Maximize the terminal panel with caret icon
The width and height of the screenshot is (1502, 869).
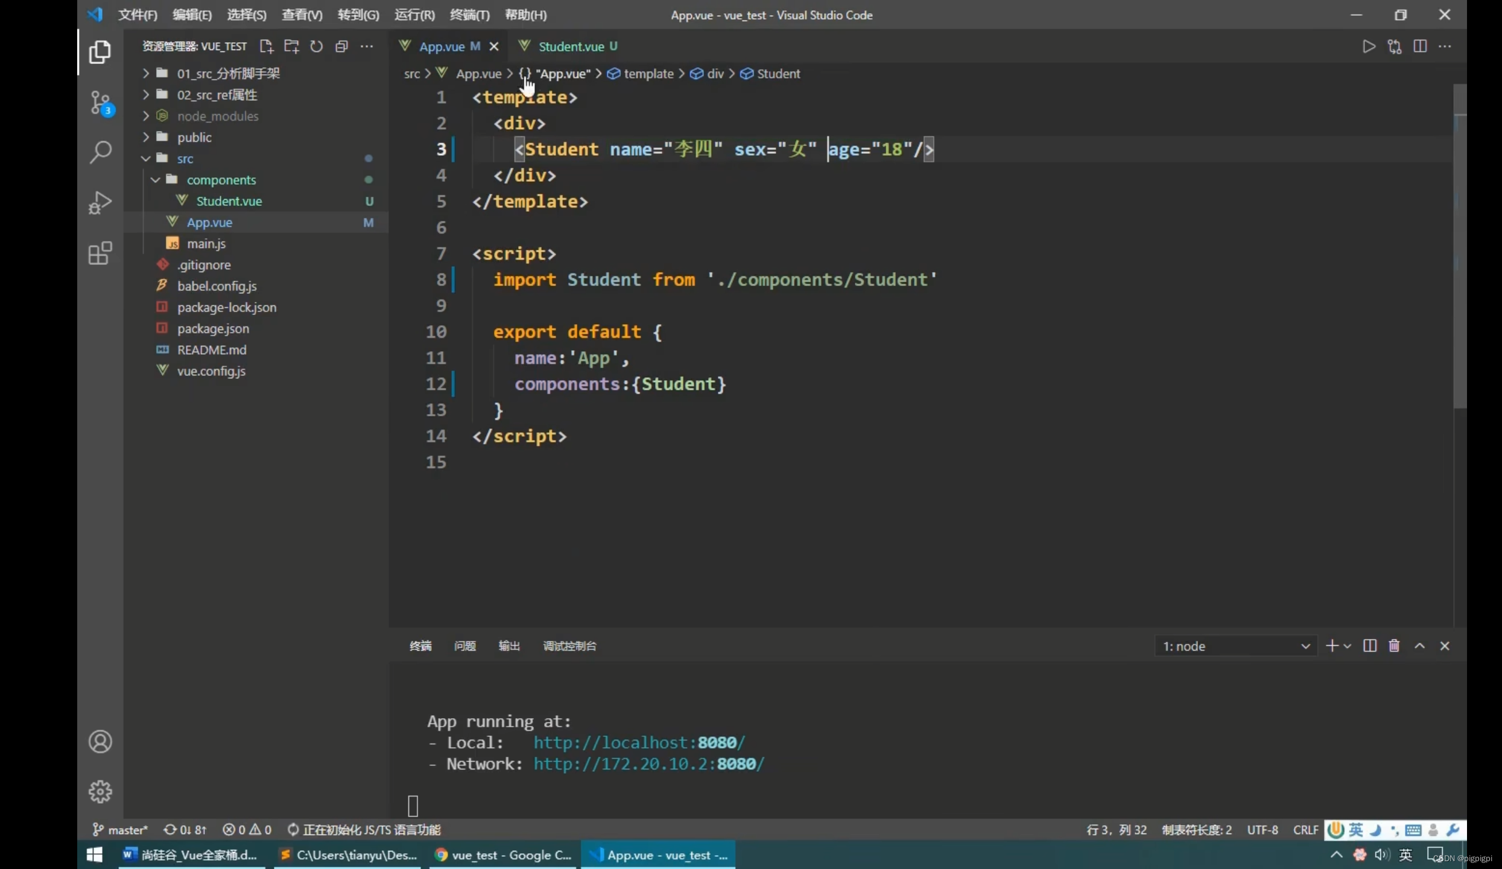[x=1420, y=646]
